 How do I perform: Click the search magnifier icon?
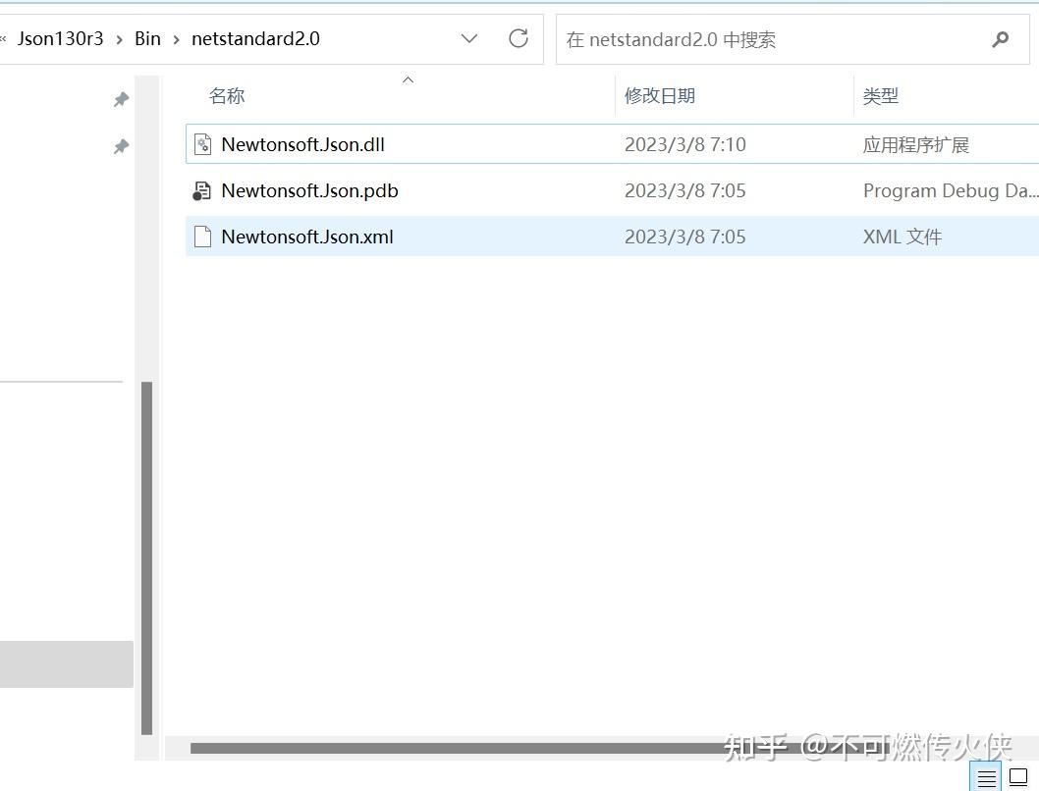coord(1000,39)
